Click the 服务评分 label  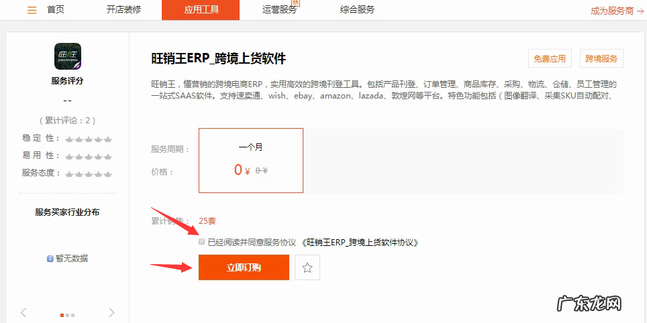click(67, 80)
